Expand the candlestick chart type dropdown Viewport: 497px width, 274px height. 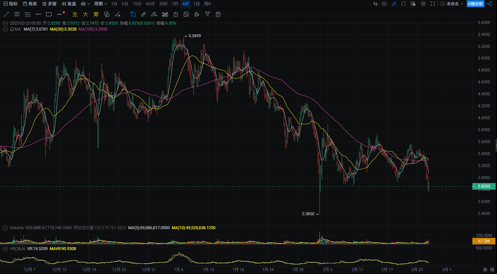click(85, 4)
